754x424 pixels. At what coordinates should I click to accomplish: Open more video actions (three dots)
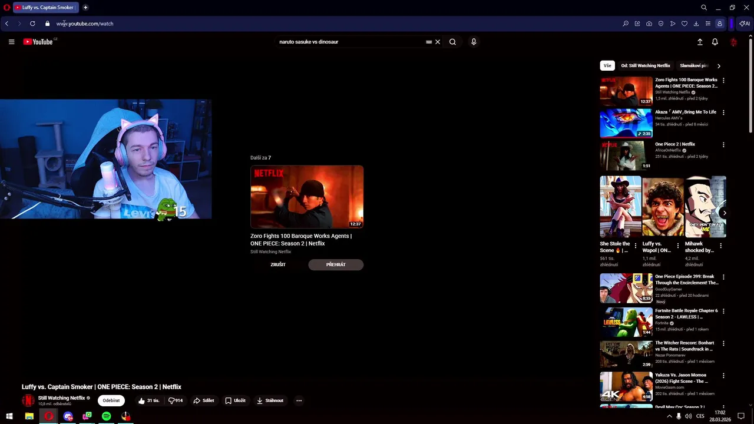[x=299, y=400]
